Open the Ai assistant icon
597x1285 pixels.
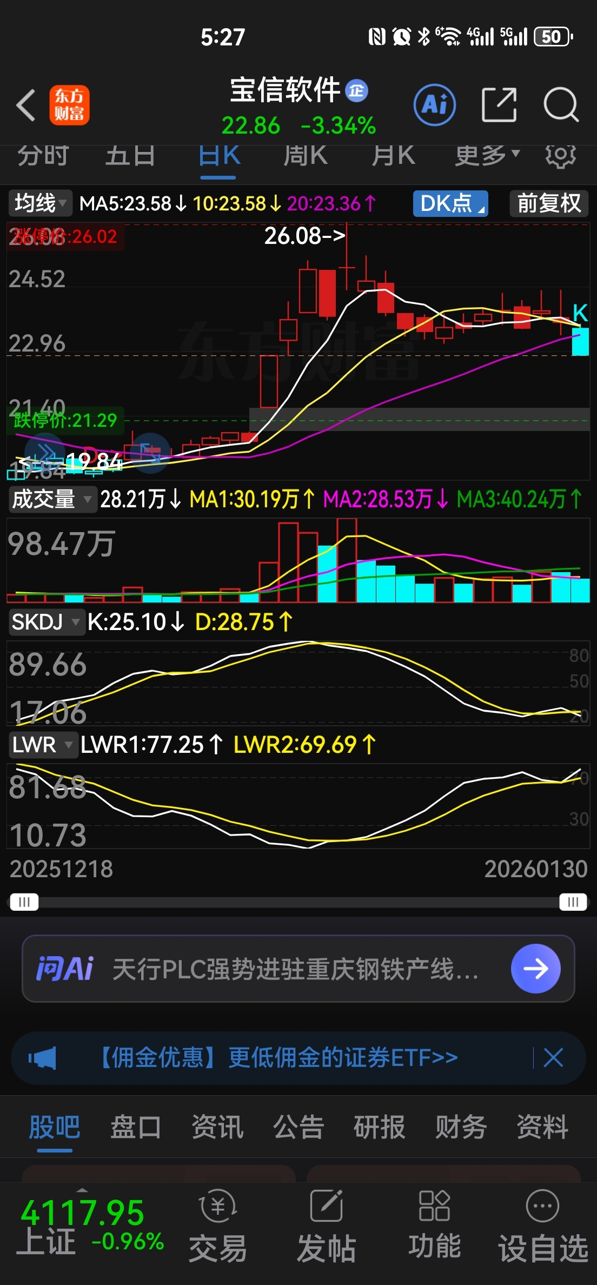[x=435, y=104]
